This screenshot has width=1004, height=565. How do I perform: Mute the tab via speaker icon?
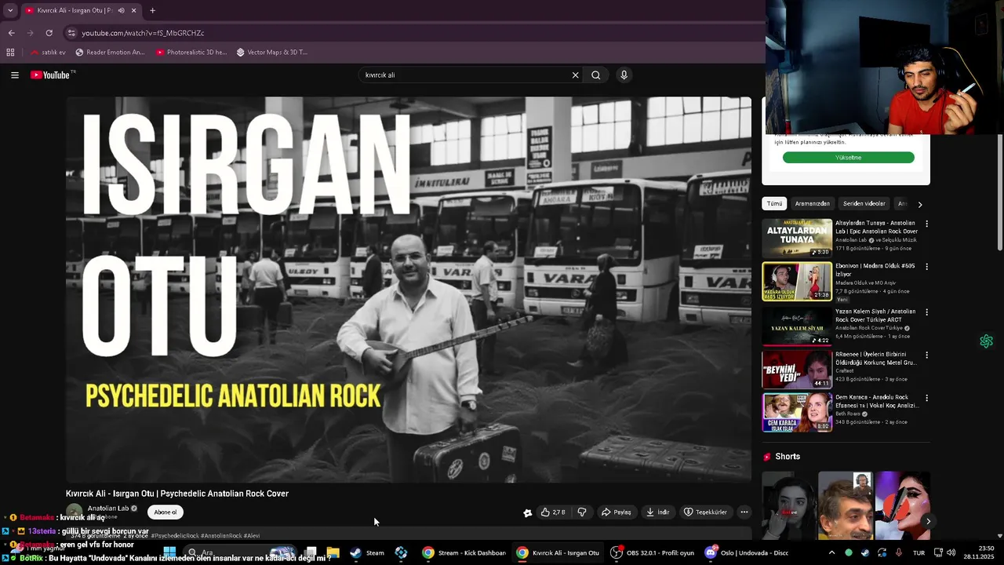pos(121,10)
